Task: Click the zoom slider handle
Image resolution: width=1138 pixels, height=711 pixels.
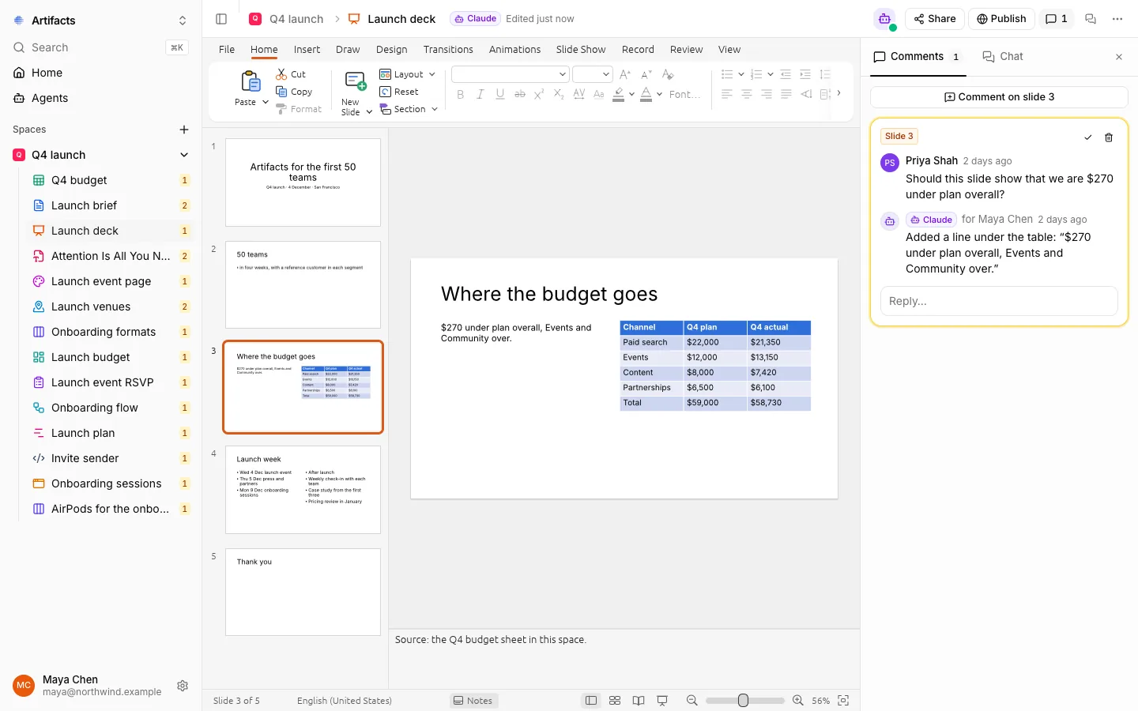Action: click(x=743, y=701)
